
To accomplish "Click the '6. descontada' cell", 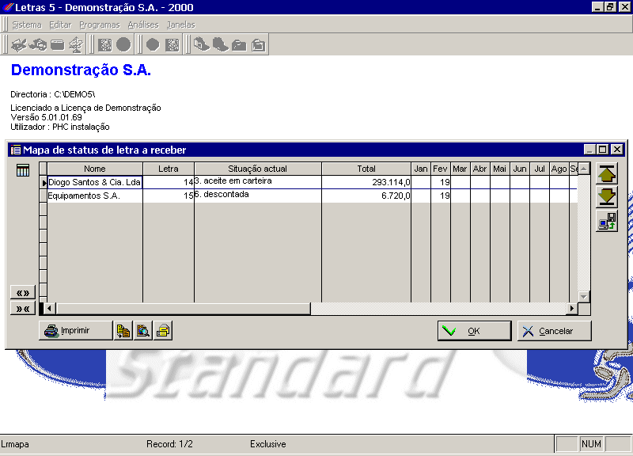I will click(258, 196).
